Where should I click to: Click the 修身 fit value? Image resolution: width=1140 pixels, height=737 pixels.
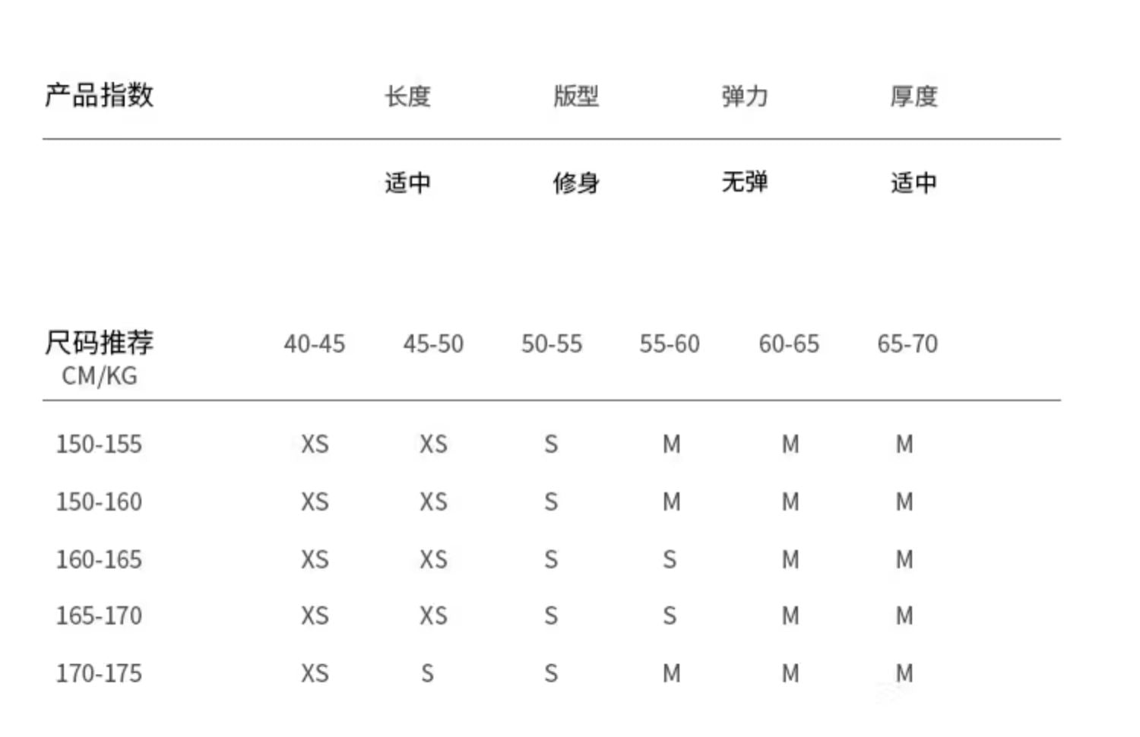click(576, 182)
